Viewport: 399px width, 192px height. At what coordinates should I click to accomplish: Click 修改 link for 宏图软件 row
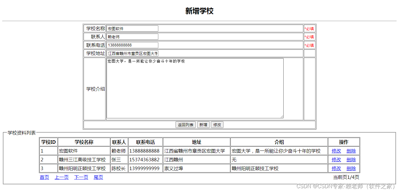point(336,151)
